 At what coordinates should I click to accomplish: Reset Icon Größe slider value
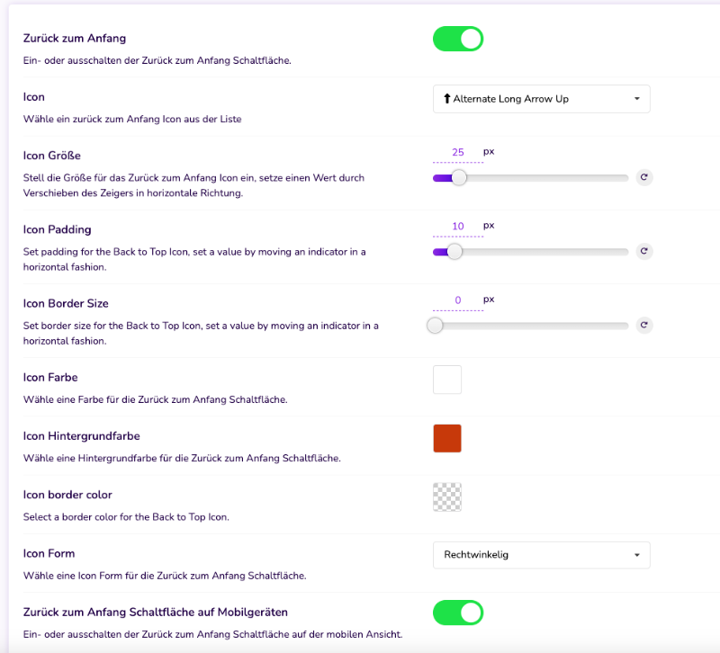click(644, 177)
